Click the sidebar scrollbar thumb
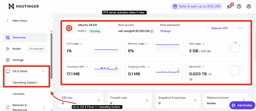Screen dimensions: 256x111 [x=51, y=56]
